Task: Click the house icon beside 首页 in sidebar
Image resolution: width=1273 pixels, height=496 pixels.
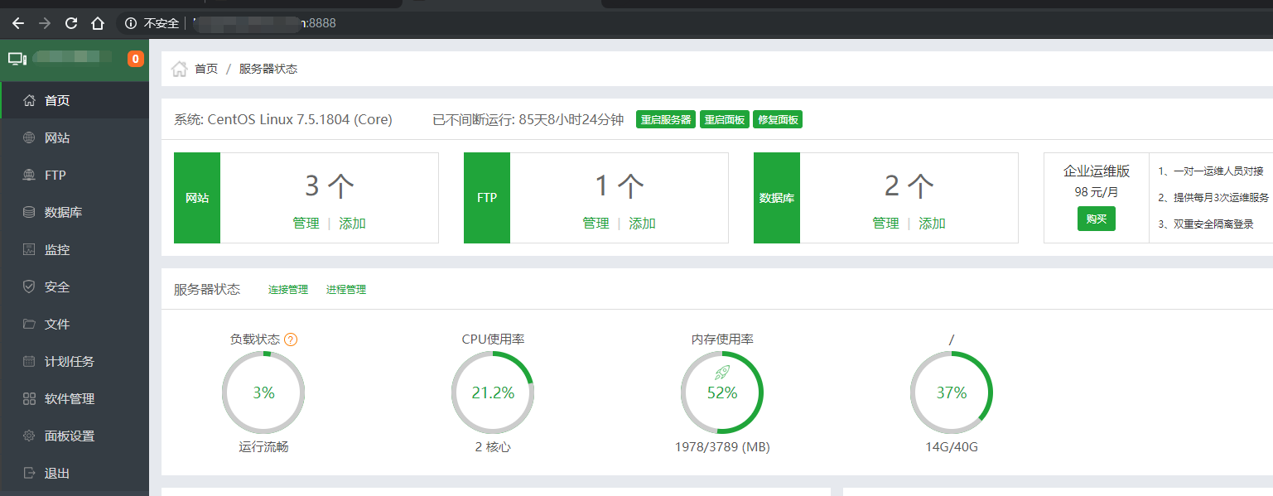Action: tap(29, 100)
